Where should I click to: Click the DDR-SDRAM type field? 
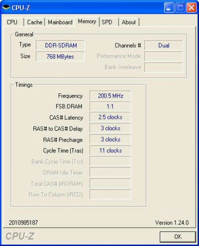[x=60, y=45]
